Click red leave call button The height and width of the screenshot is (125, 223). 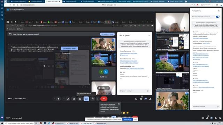(104, 99)
